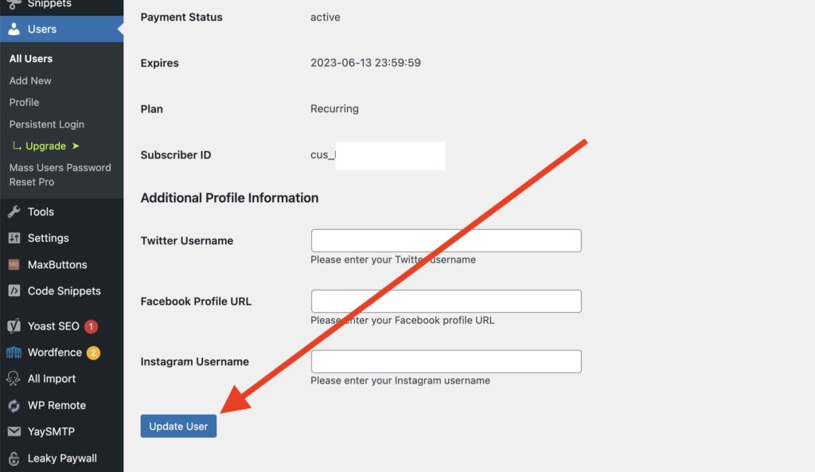Click the Yoast SEO icon

click(x=14, y=326)
